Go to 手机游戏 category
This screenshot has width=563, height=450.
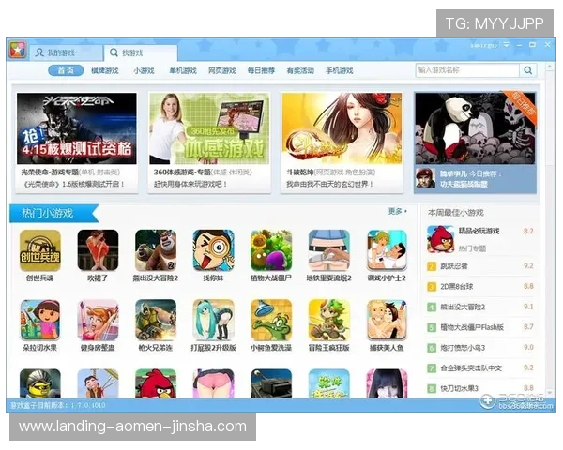pyautogui.click(x=340, y=70)
